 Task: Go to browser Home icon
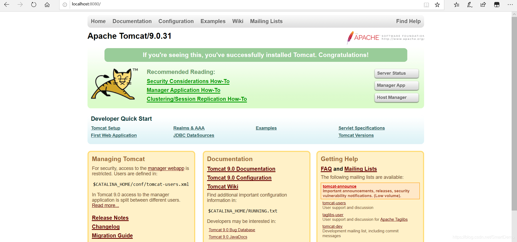[x=47, y=5]
